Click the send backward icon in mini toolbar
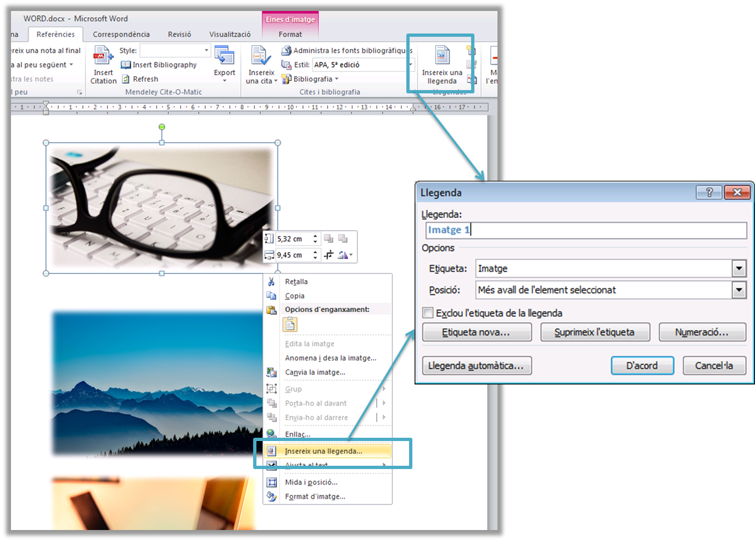 (x=343, y=238)
